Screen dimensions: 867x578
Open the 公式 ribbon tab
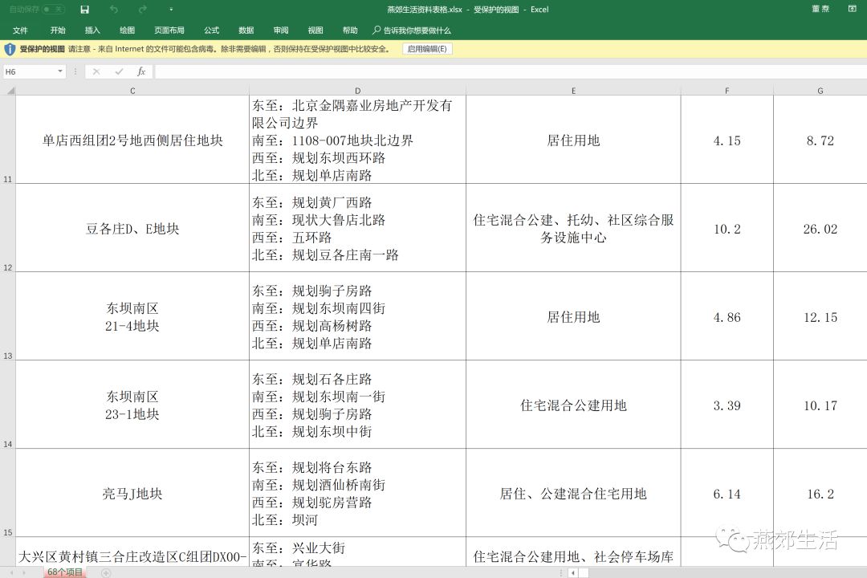[211, 31]
